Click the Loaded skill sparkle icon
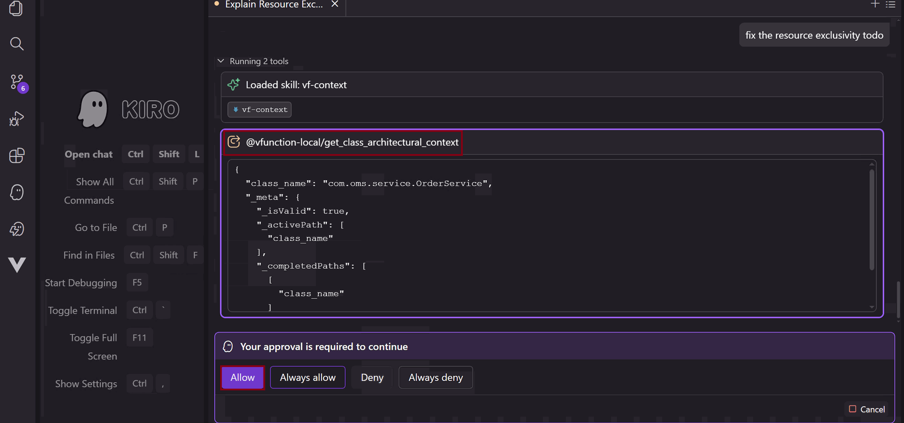 point(234,85)
